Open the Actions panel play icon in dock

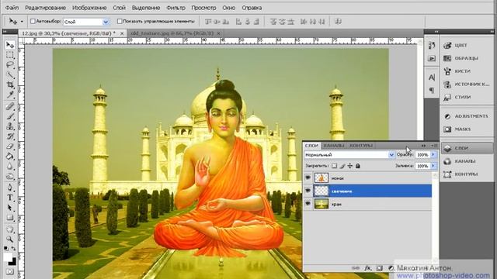click(432, 59)
